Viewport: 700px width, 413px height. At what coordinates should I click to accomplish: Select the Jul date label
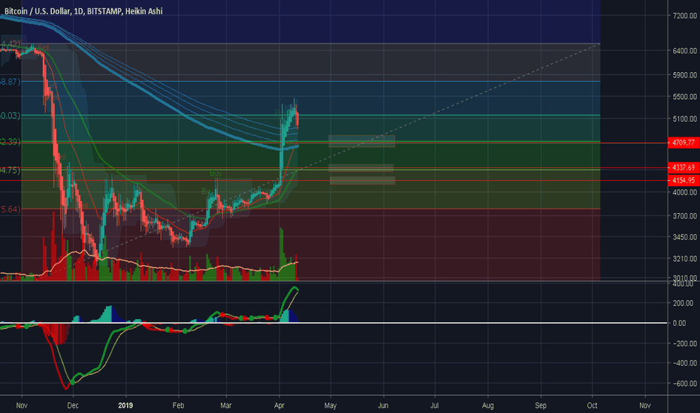tap(434, 405)
